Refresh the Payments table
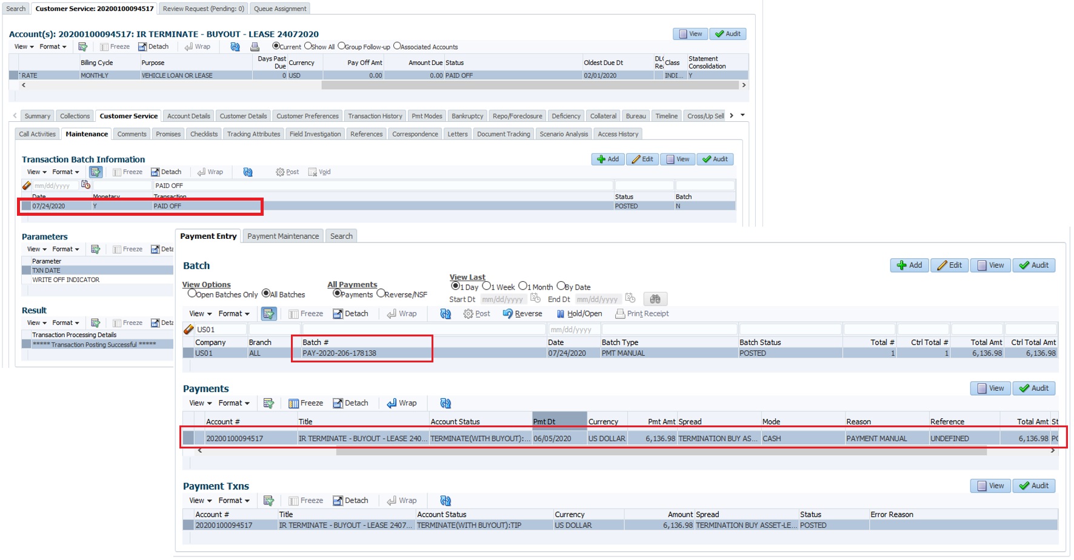 pos(445,404)
